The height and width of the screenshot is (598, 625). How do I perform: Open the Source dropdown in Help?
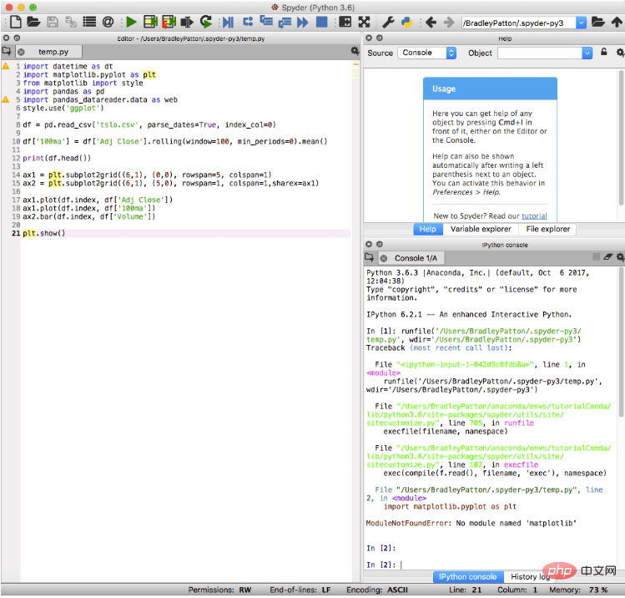click(x=427, y=53)
